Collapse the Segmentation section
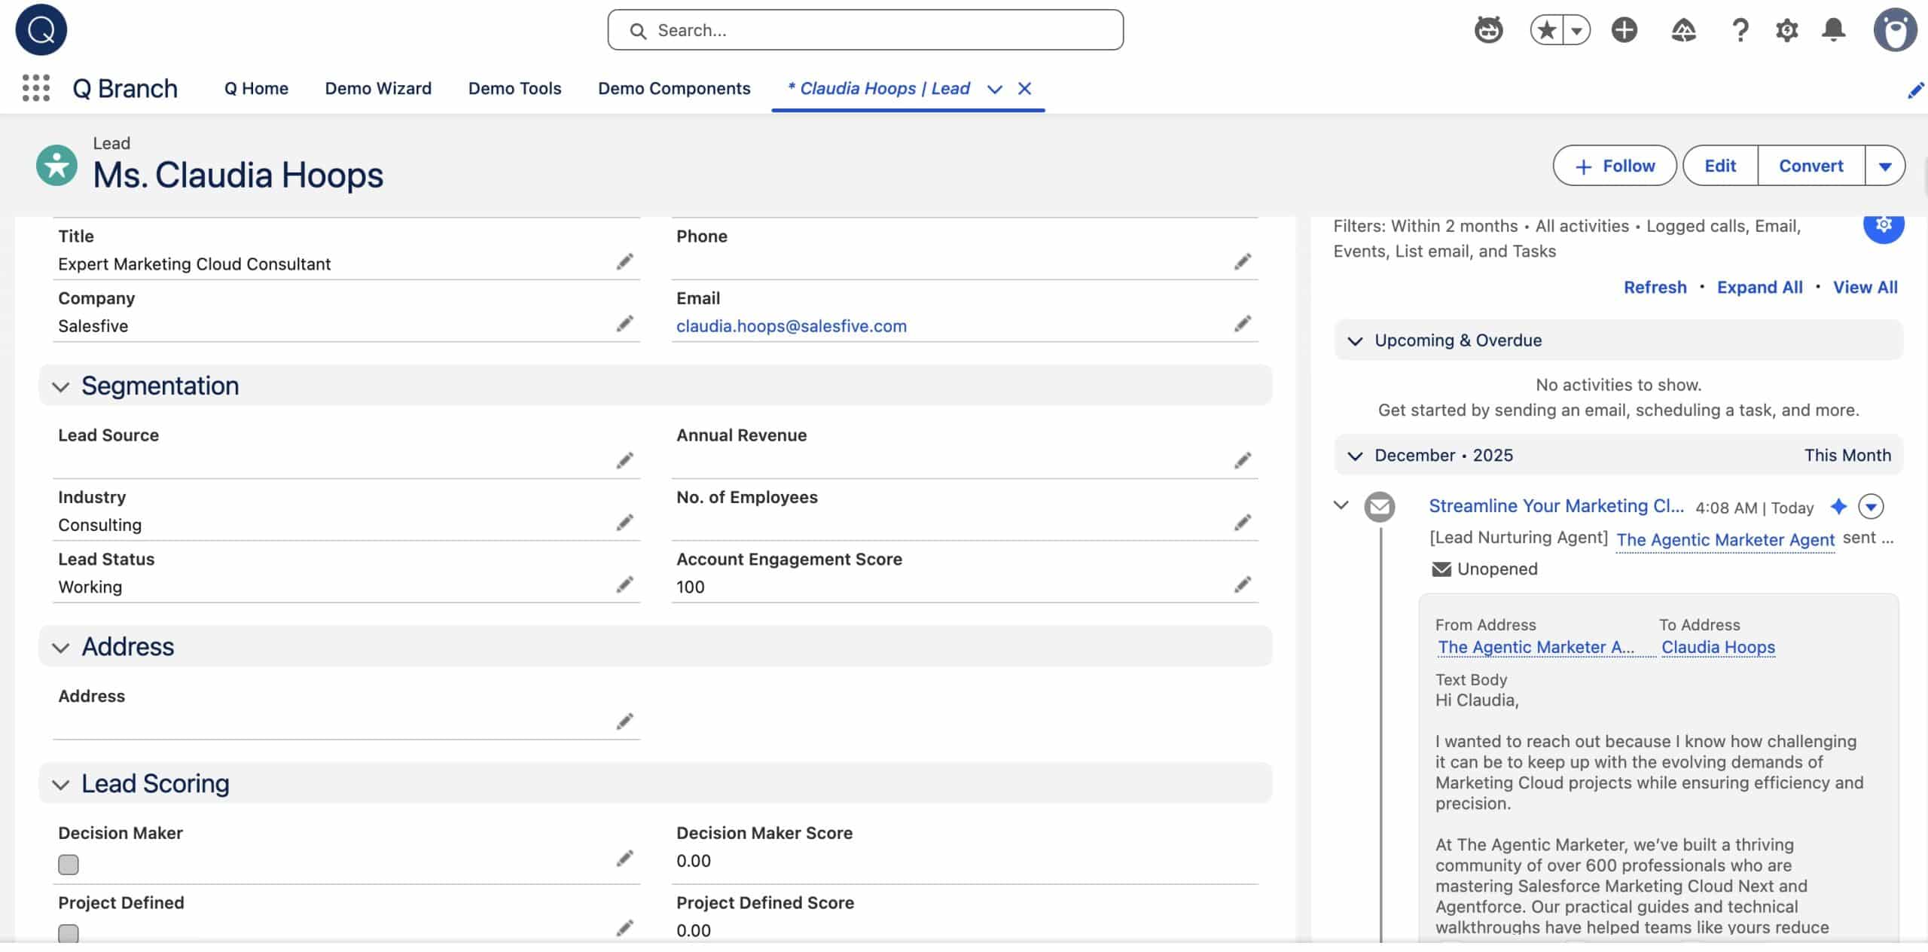 pyautogui.click(x=61, y=387)
